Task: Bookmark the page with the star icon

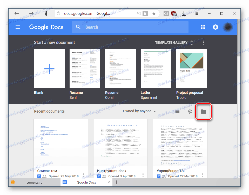Action: (x=153, y=14)
